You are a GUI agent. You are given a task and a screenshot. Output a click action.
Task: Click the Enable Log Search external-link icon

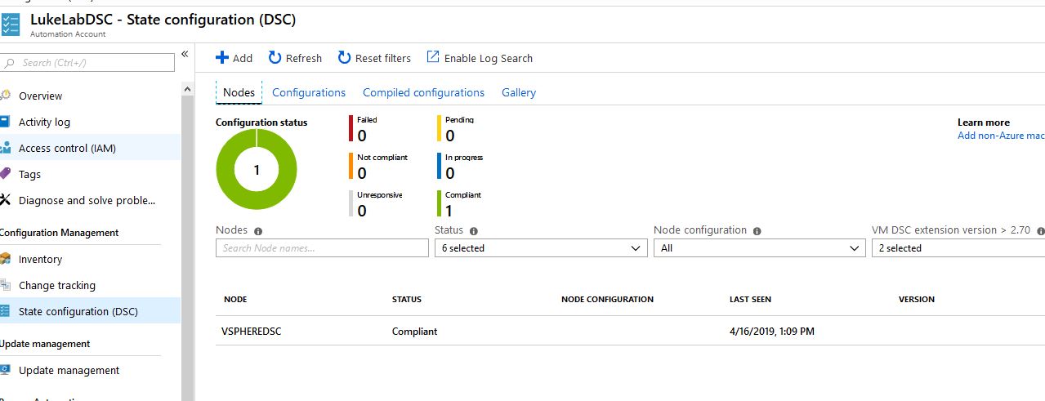coord(433,57)
